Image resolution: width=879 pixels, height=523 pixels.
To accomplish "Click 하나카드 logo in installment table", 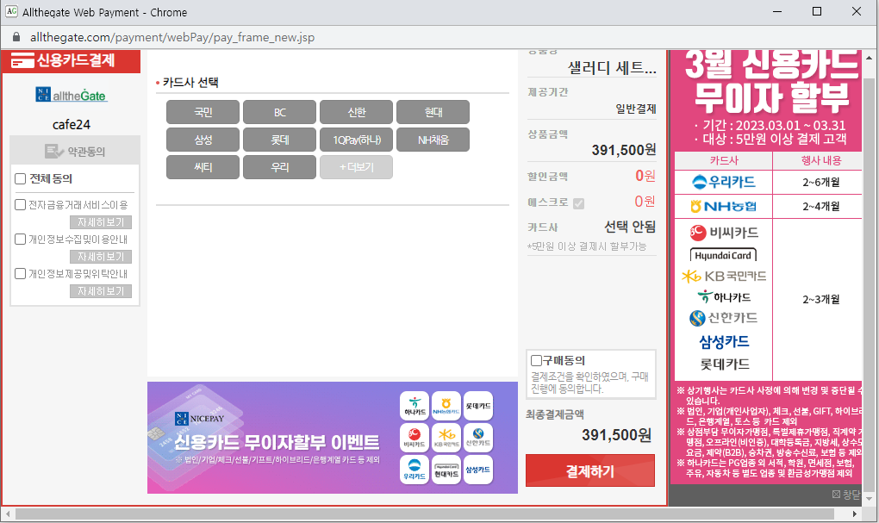I will click(724, 296).
